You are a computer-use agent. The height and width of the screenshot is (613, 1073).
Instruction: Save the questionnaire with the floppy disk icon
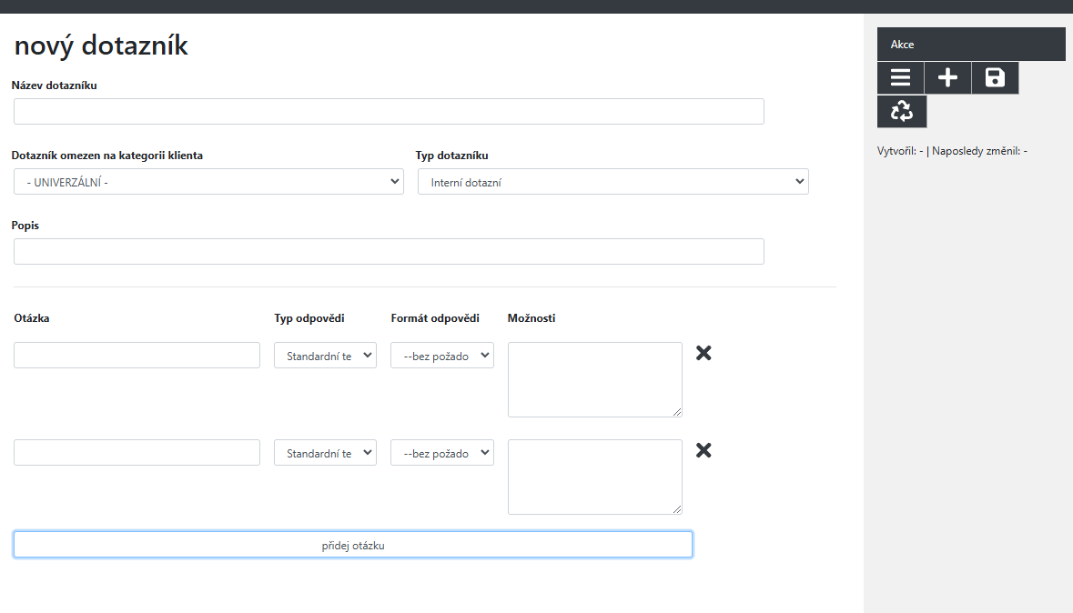pyautogui.click(x=995, y=77)
